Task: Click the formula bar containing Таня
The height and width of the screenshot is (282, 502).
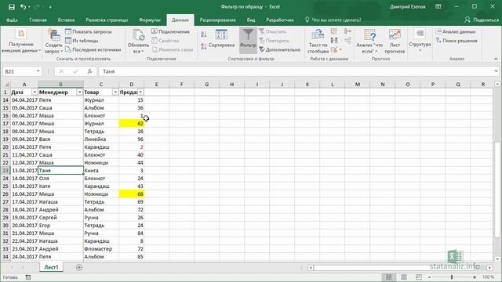Action: [x=295, y=71]
